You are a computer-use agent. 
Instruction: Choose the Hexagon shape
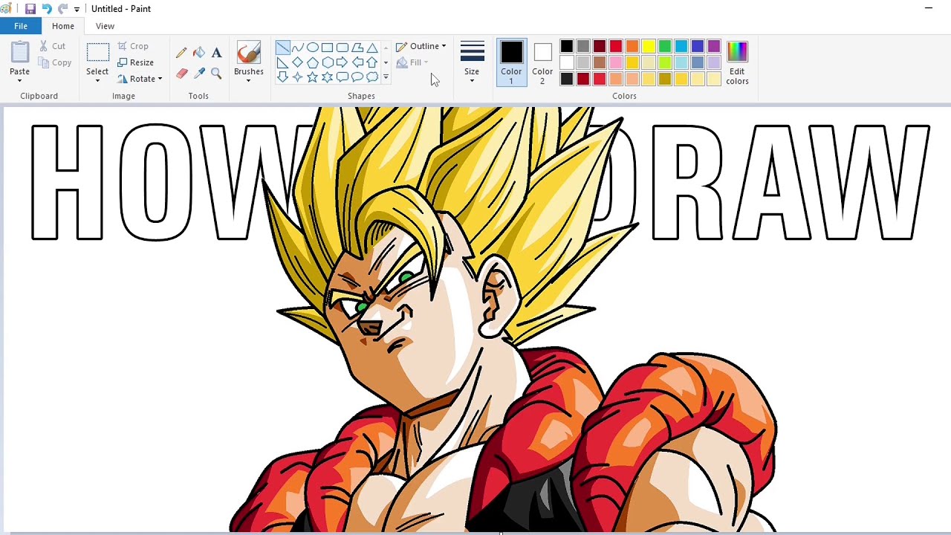click(327, 62)
